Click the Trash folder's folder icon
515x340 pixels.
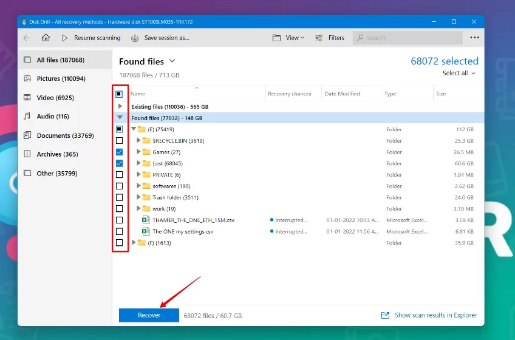[146, 197]
